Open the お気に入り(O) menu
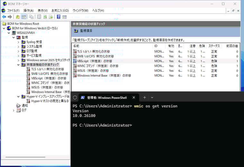Image resolution: width=244 pixels, height=167 pixels. (x=60, y=11)
